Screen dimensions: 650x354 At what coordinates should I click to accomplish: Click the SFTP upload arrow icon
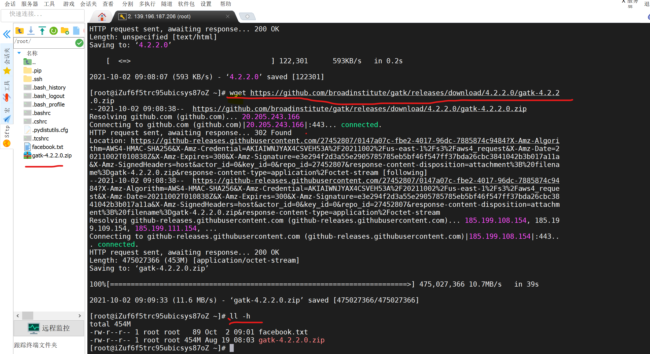point(42,31)
